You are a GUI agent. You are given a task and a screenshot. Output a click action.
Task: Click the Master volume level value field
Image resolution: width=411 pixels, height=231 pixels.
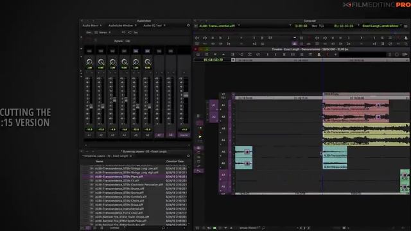[x=184, y=130]
